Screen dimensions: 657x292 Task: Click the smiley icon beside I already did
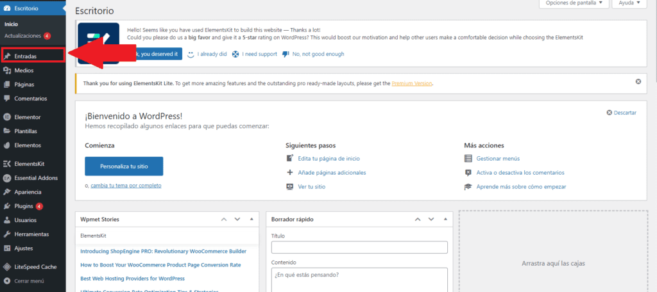pos(191,54)
